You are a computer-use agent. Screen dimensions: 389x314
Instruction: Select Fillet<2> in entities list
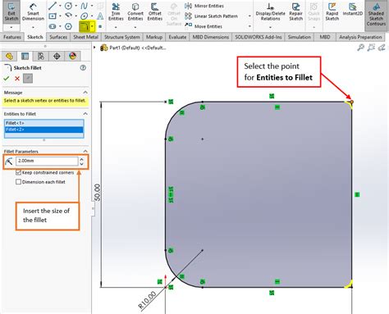[43, 130]
